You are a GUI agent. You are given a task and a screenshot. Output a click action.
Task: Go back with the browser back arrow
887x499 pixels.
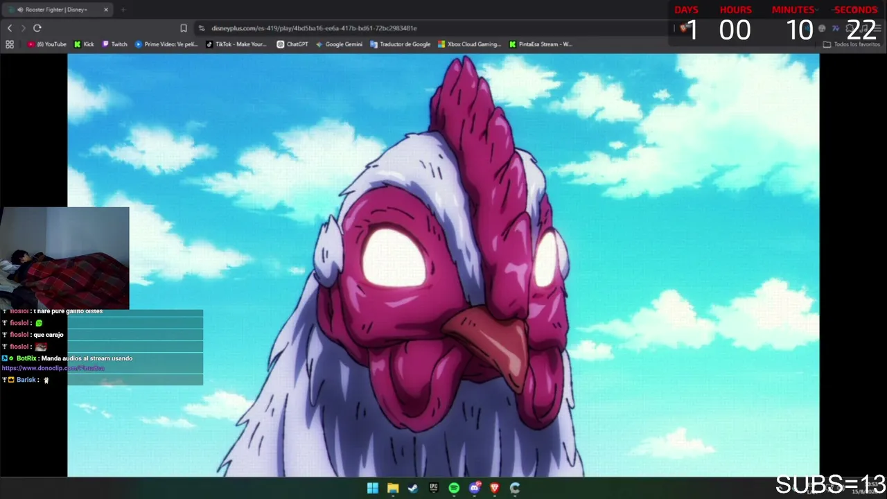click(x=10, y=28)
